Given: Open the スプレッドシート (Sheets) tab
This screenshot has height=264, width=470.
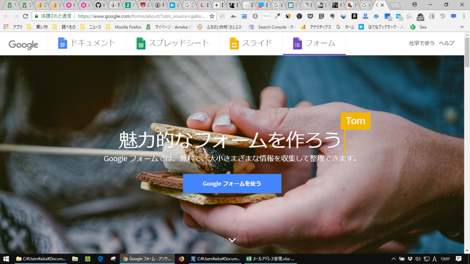Looking at the screenshot, I should pos(173,44).
